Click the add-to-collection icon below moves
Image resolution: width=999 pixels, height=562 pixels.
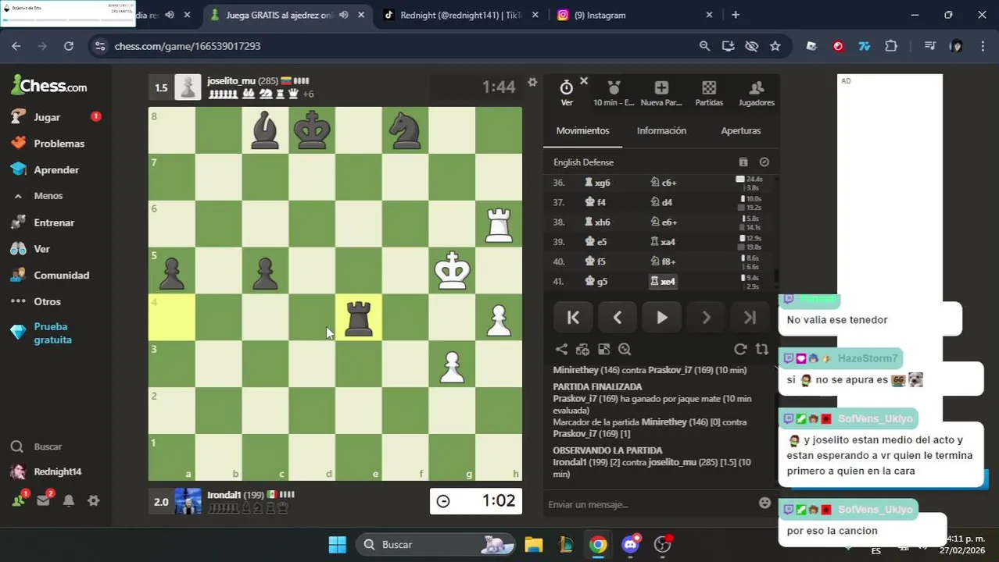(582, 350)
